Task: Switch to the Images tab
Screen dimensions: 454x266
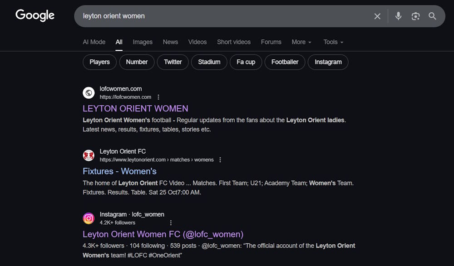Action: [143, 42]
